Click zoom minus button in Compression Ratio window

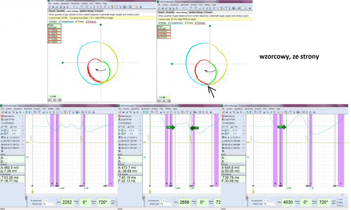pyautogui.click(x=49, y=100)
